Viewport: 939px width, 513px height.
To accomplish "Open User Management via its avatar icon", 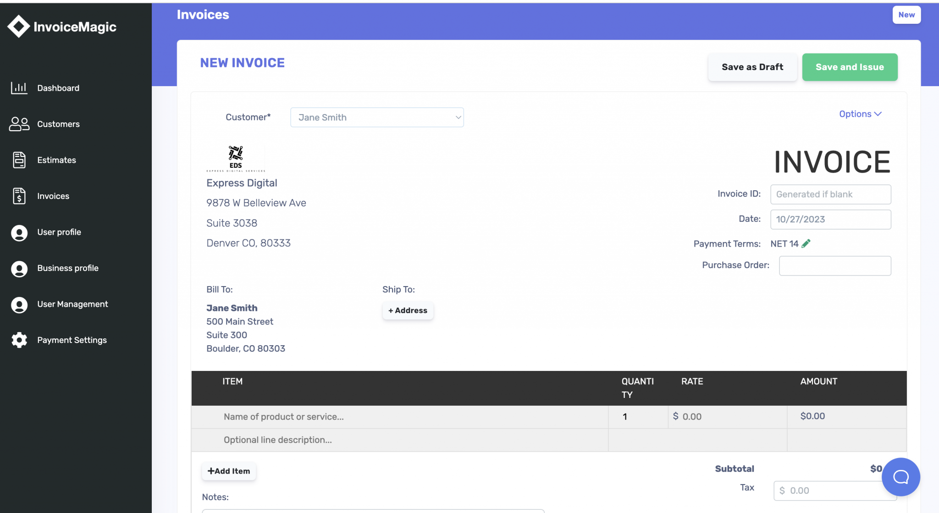I will pyautogui.click(x=19, y=304).
